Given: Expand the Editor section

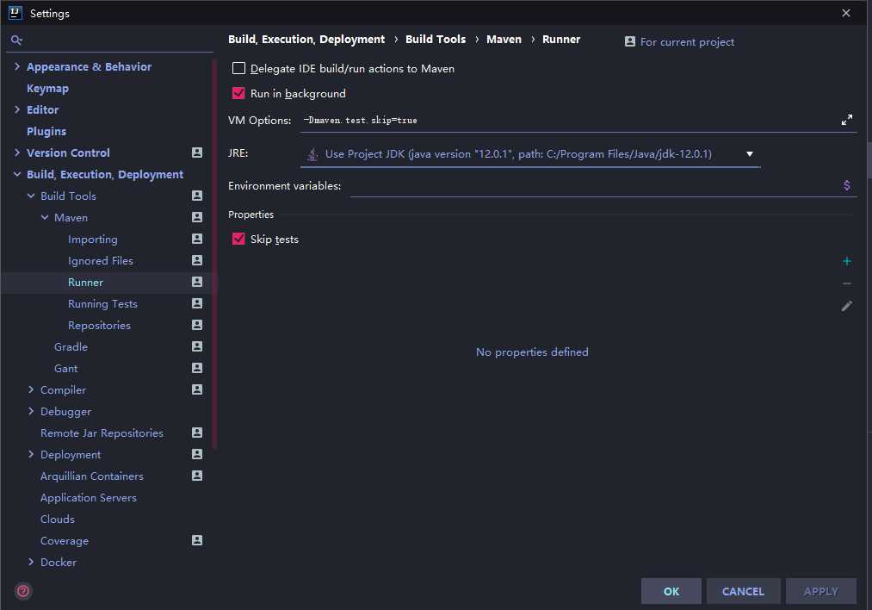Looking at the screenshot, I should click(17, 109).
